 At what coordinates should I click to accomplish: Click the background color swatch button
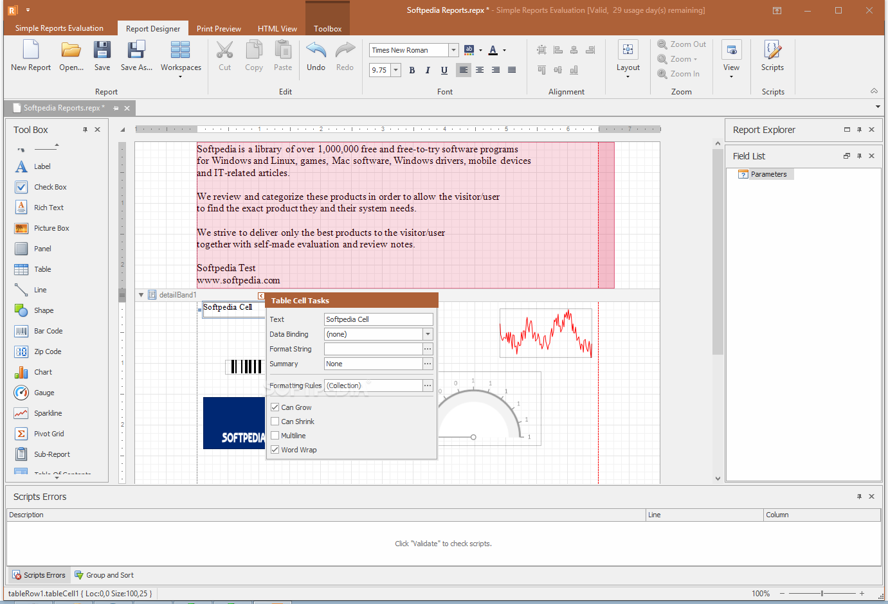tap(469, 50)
